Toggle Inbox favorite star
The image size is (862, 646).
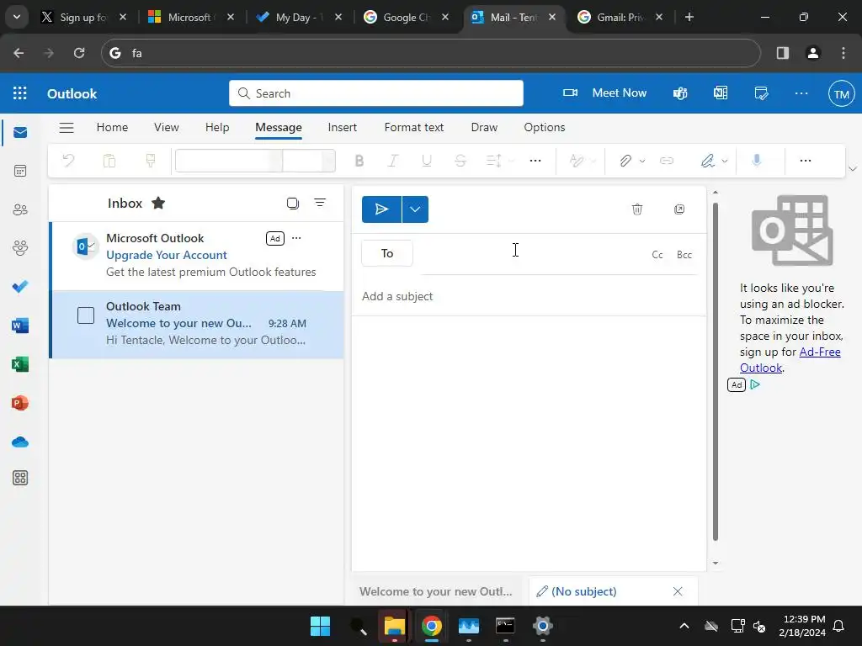click(x=158, y=204)
